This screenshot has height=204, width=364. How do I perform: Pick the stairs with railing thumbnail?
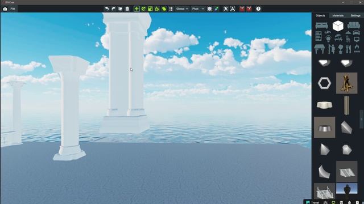tap(324, 192)
